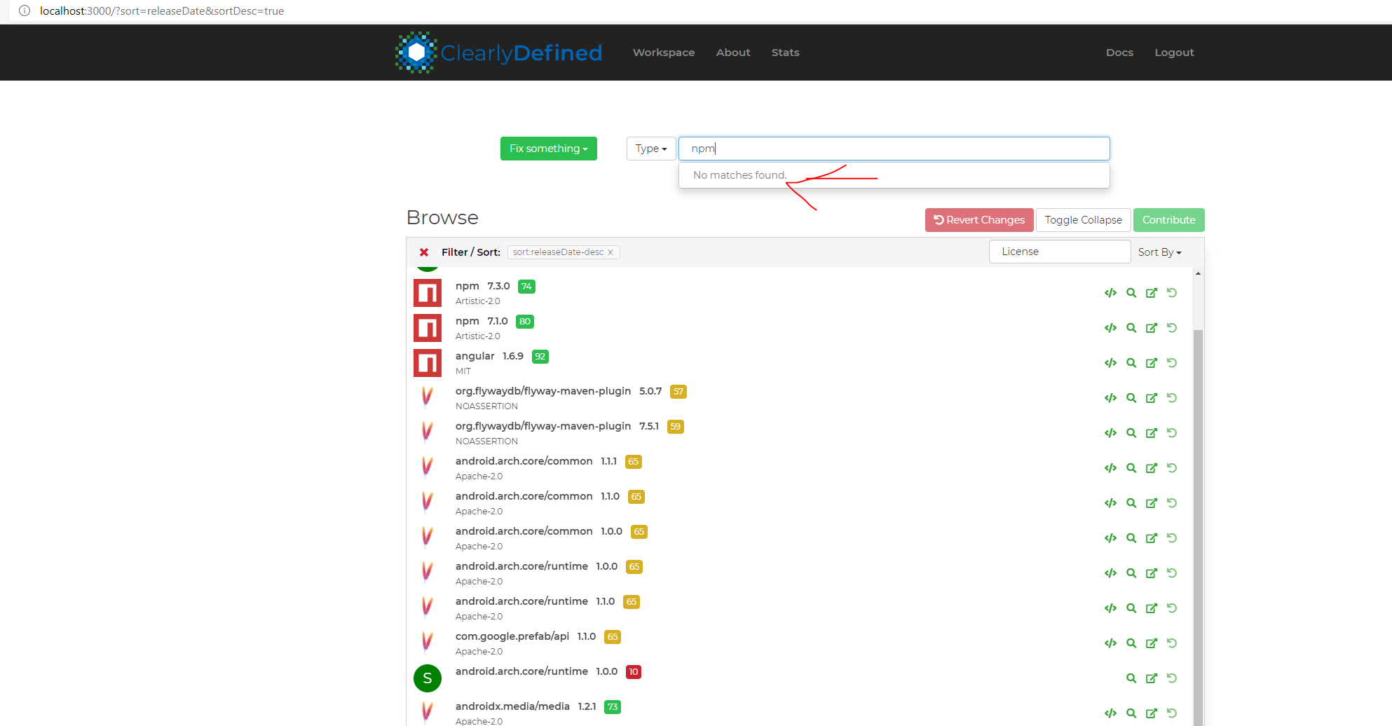
Task: Inspect flyway-maven-plugin 5.0.7 with magnifier
Action: 1131,398
